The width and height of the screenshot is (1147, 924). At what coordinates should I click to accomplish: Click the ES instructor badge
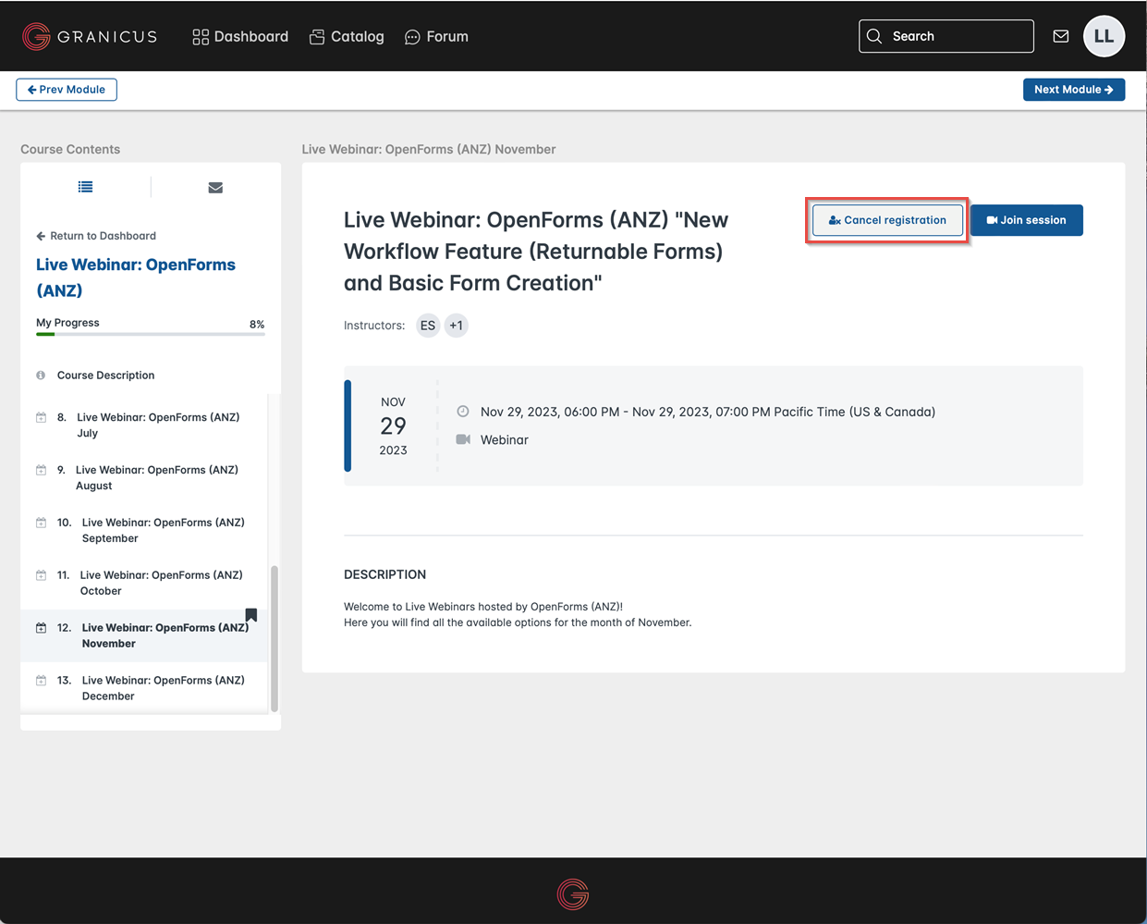427,326
